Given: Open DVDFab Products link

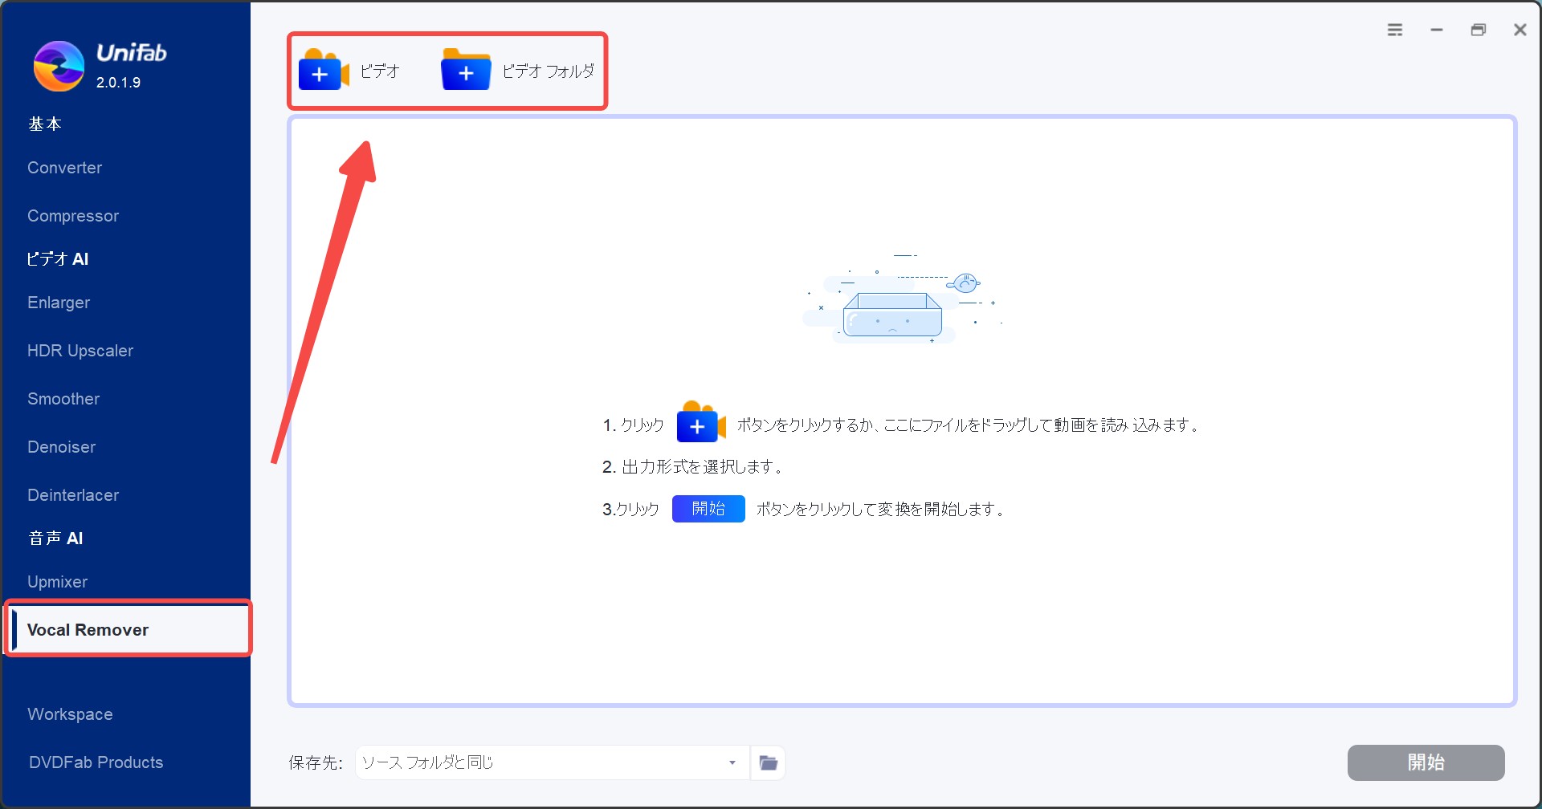Looking at the screenshot, I should (96, 762).
